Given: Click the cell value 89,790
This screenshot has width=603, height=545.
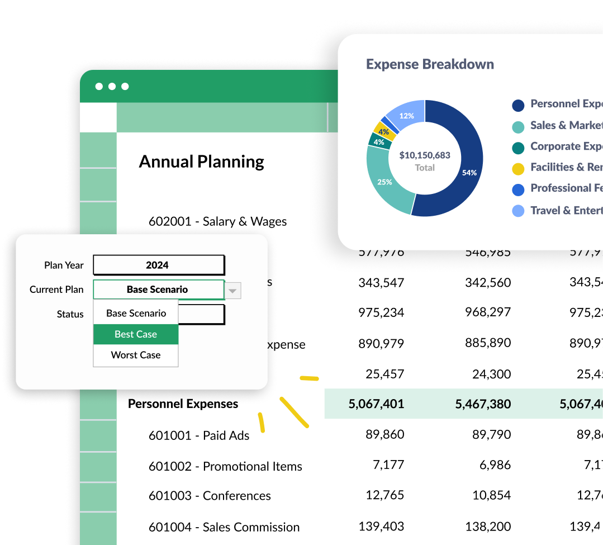Looking at the screenshot, I should [491, 434].
